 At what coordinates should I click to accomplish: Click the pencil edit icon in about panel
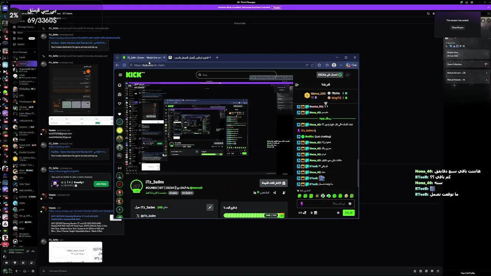(x=210, y=207)
